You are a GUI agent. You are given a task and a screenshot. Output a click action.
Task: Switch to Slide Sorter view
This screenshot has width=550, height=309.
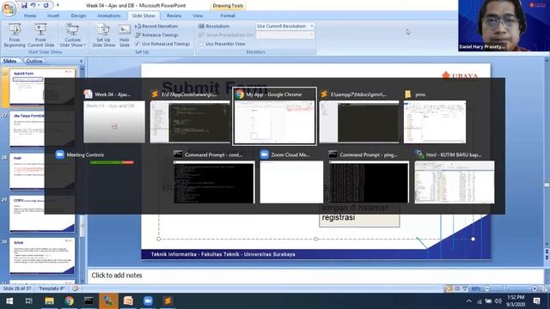point(457,288)
